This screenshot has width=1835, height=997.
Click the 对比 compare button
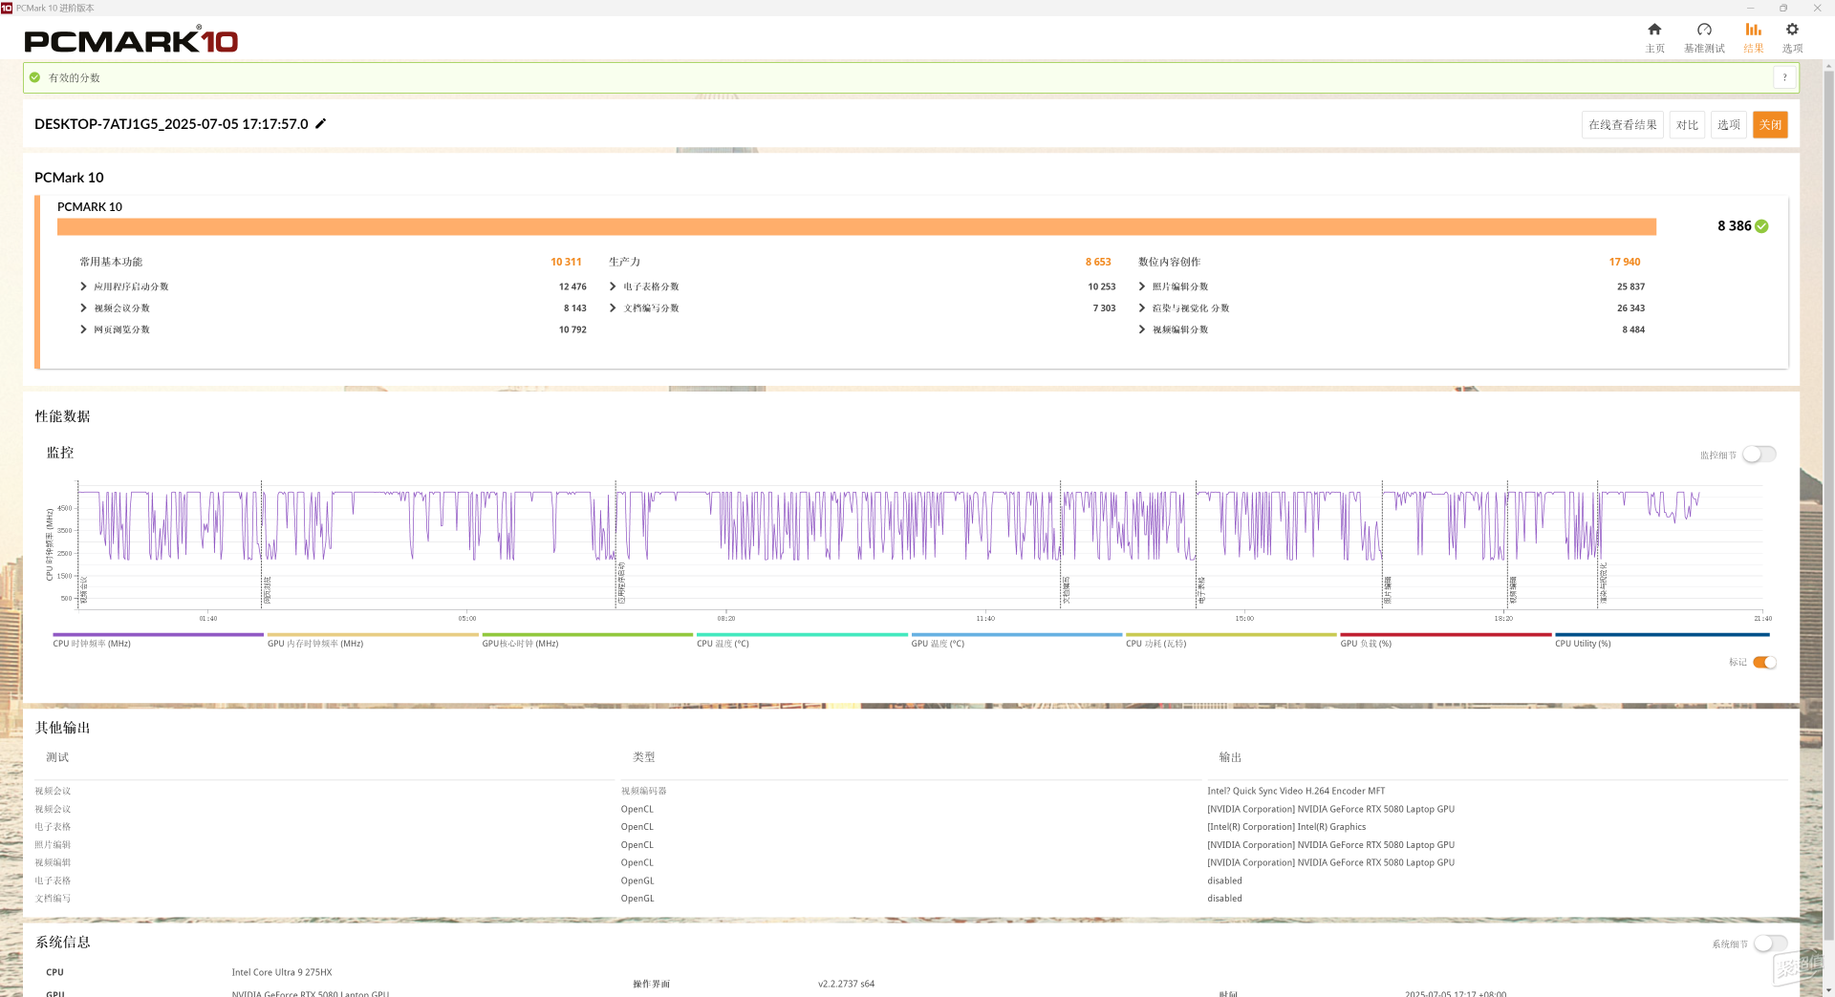tap(1687, 125)
